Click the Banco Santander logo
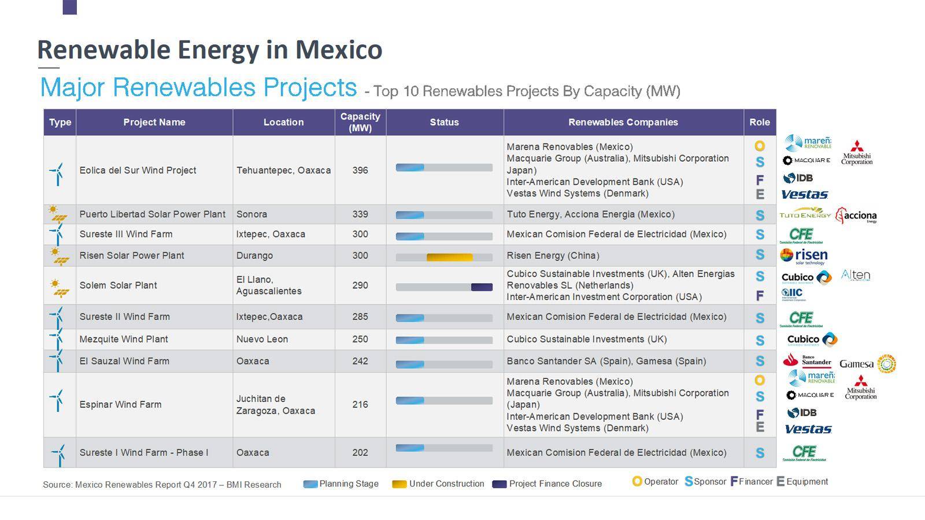The image size is (925, 520). tap(807, 361)
